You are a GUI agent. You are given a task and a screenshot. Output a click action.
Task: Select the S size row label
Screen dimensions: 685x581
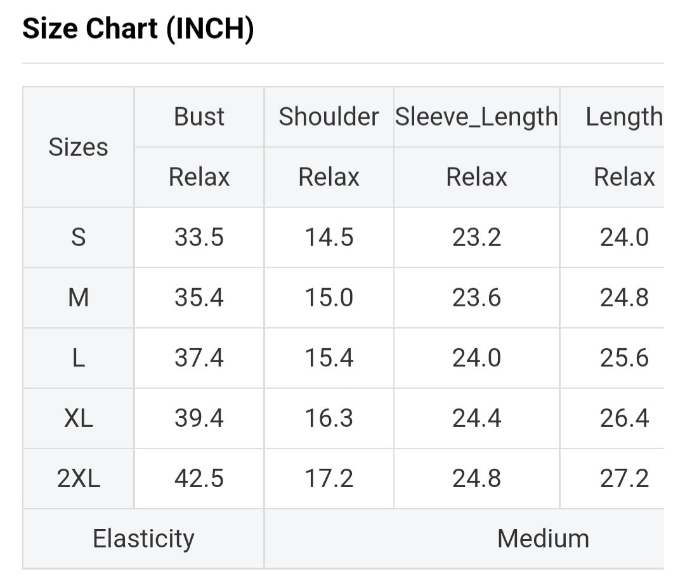[x=78, y=238]
